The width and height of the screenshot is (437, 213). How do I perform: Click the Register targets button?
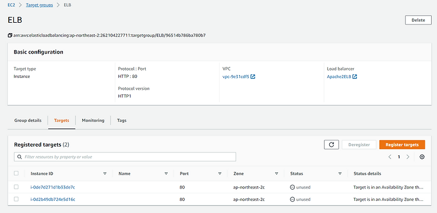(x=402, y=145)
